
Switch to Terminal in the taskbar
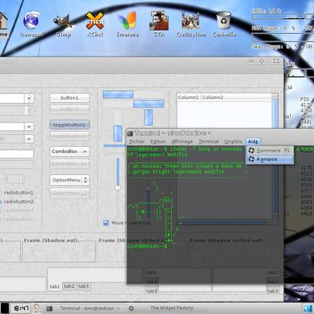[86, 309]
